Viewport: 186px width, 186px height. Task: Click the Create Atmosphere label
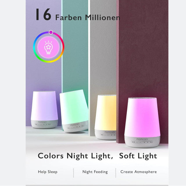pos(139,172)
